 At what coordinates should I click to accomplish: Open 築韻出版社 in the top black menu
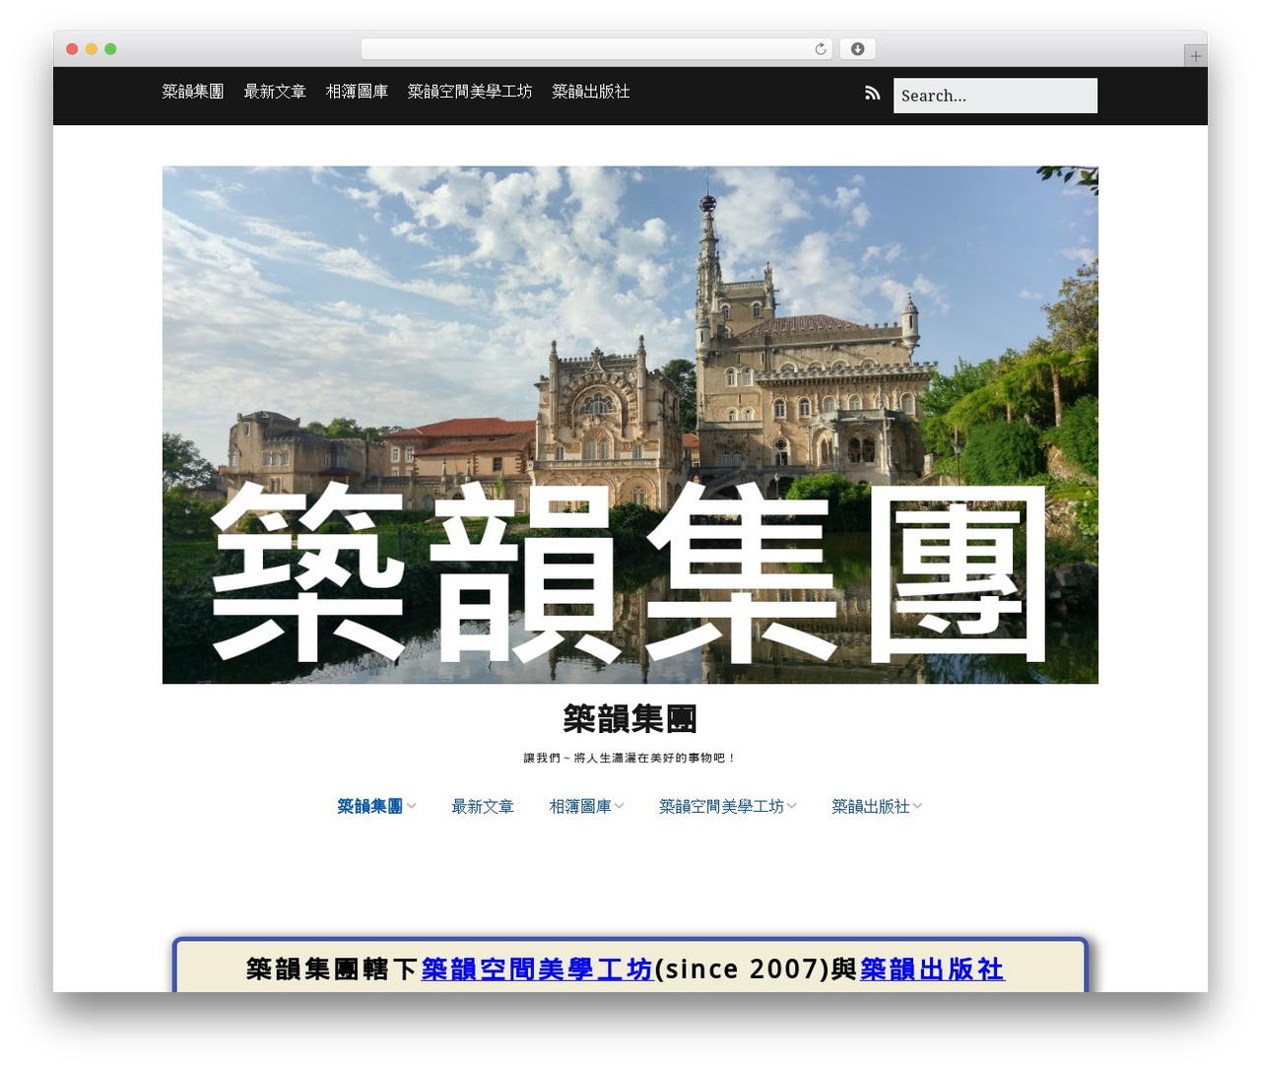click(x=591, y=92)
